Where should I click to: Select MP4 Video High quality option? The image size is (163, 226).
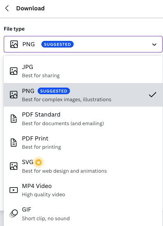[x=83, y=190]
